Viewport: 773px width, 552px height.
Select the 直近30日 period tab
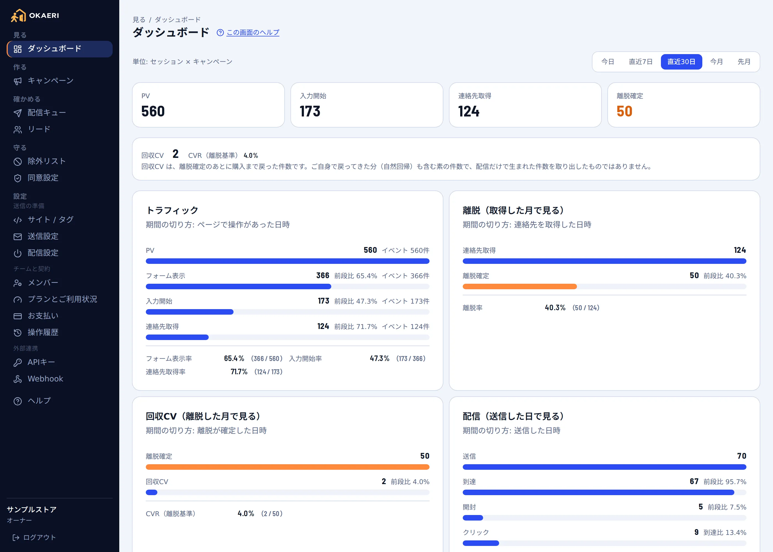click(x=681, y=62)
